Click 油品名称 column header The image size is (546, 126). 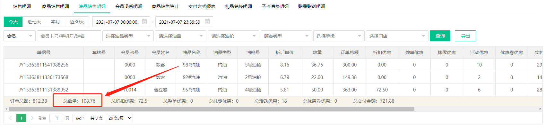tap(191, 52)
